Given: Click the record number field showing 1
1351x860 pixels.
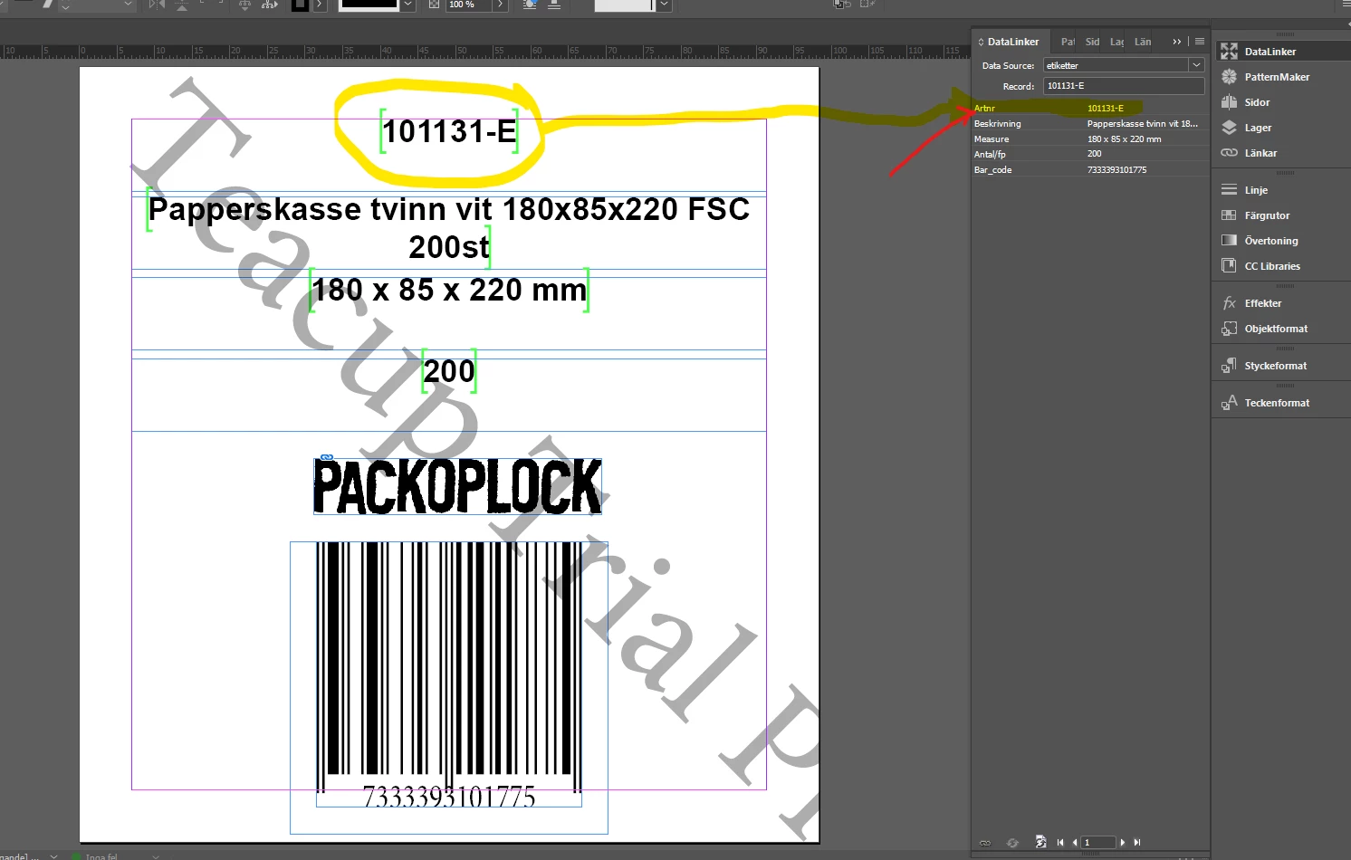Looking at the screenshot, I should pyautogui.click(x=1098, y=843).
